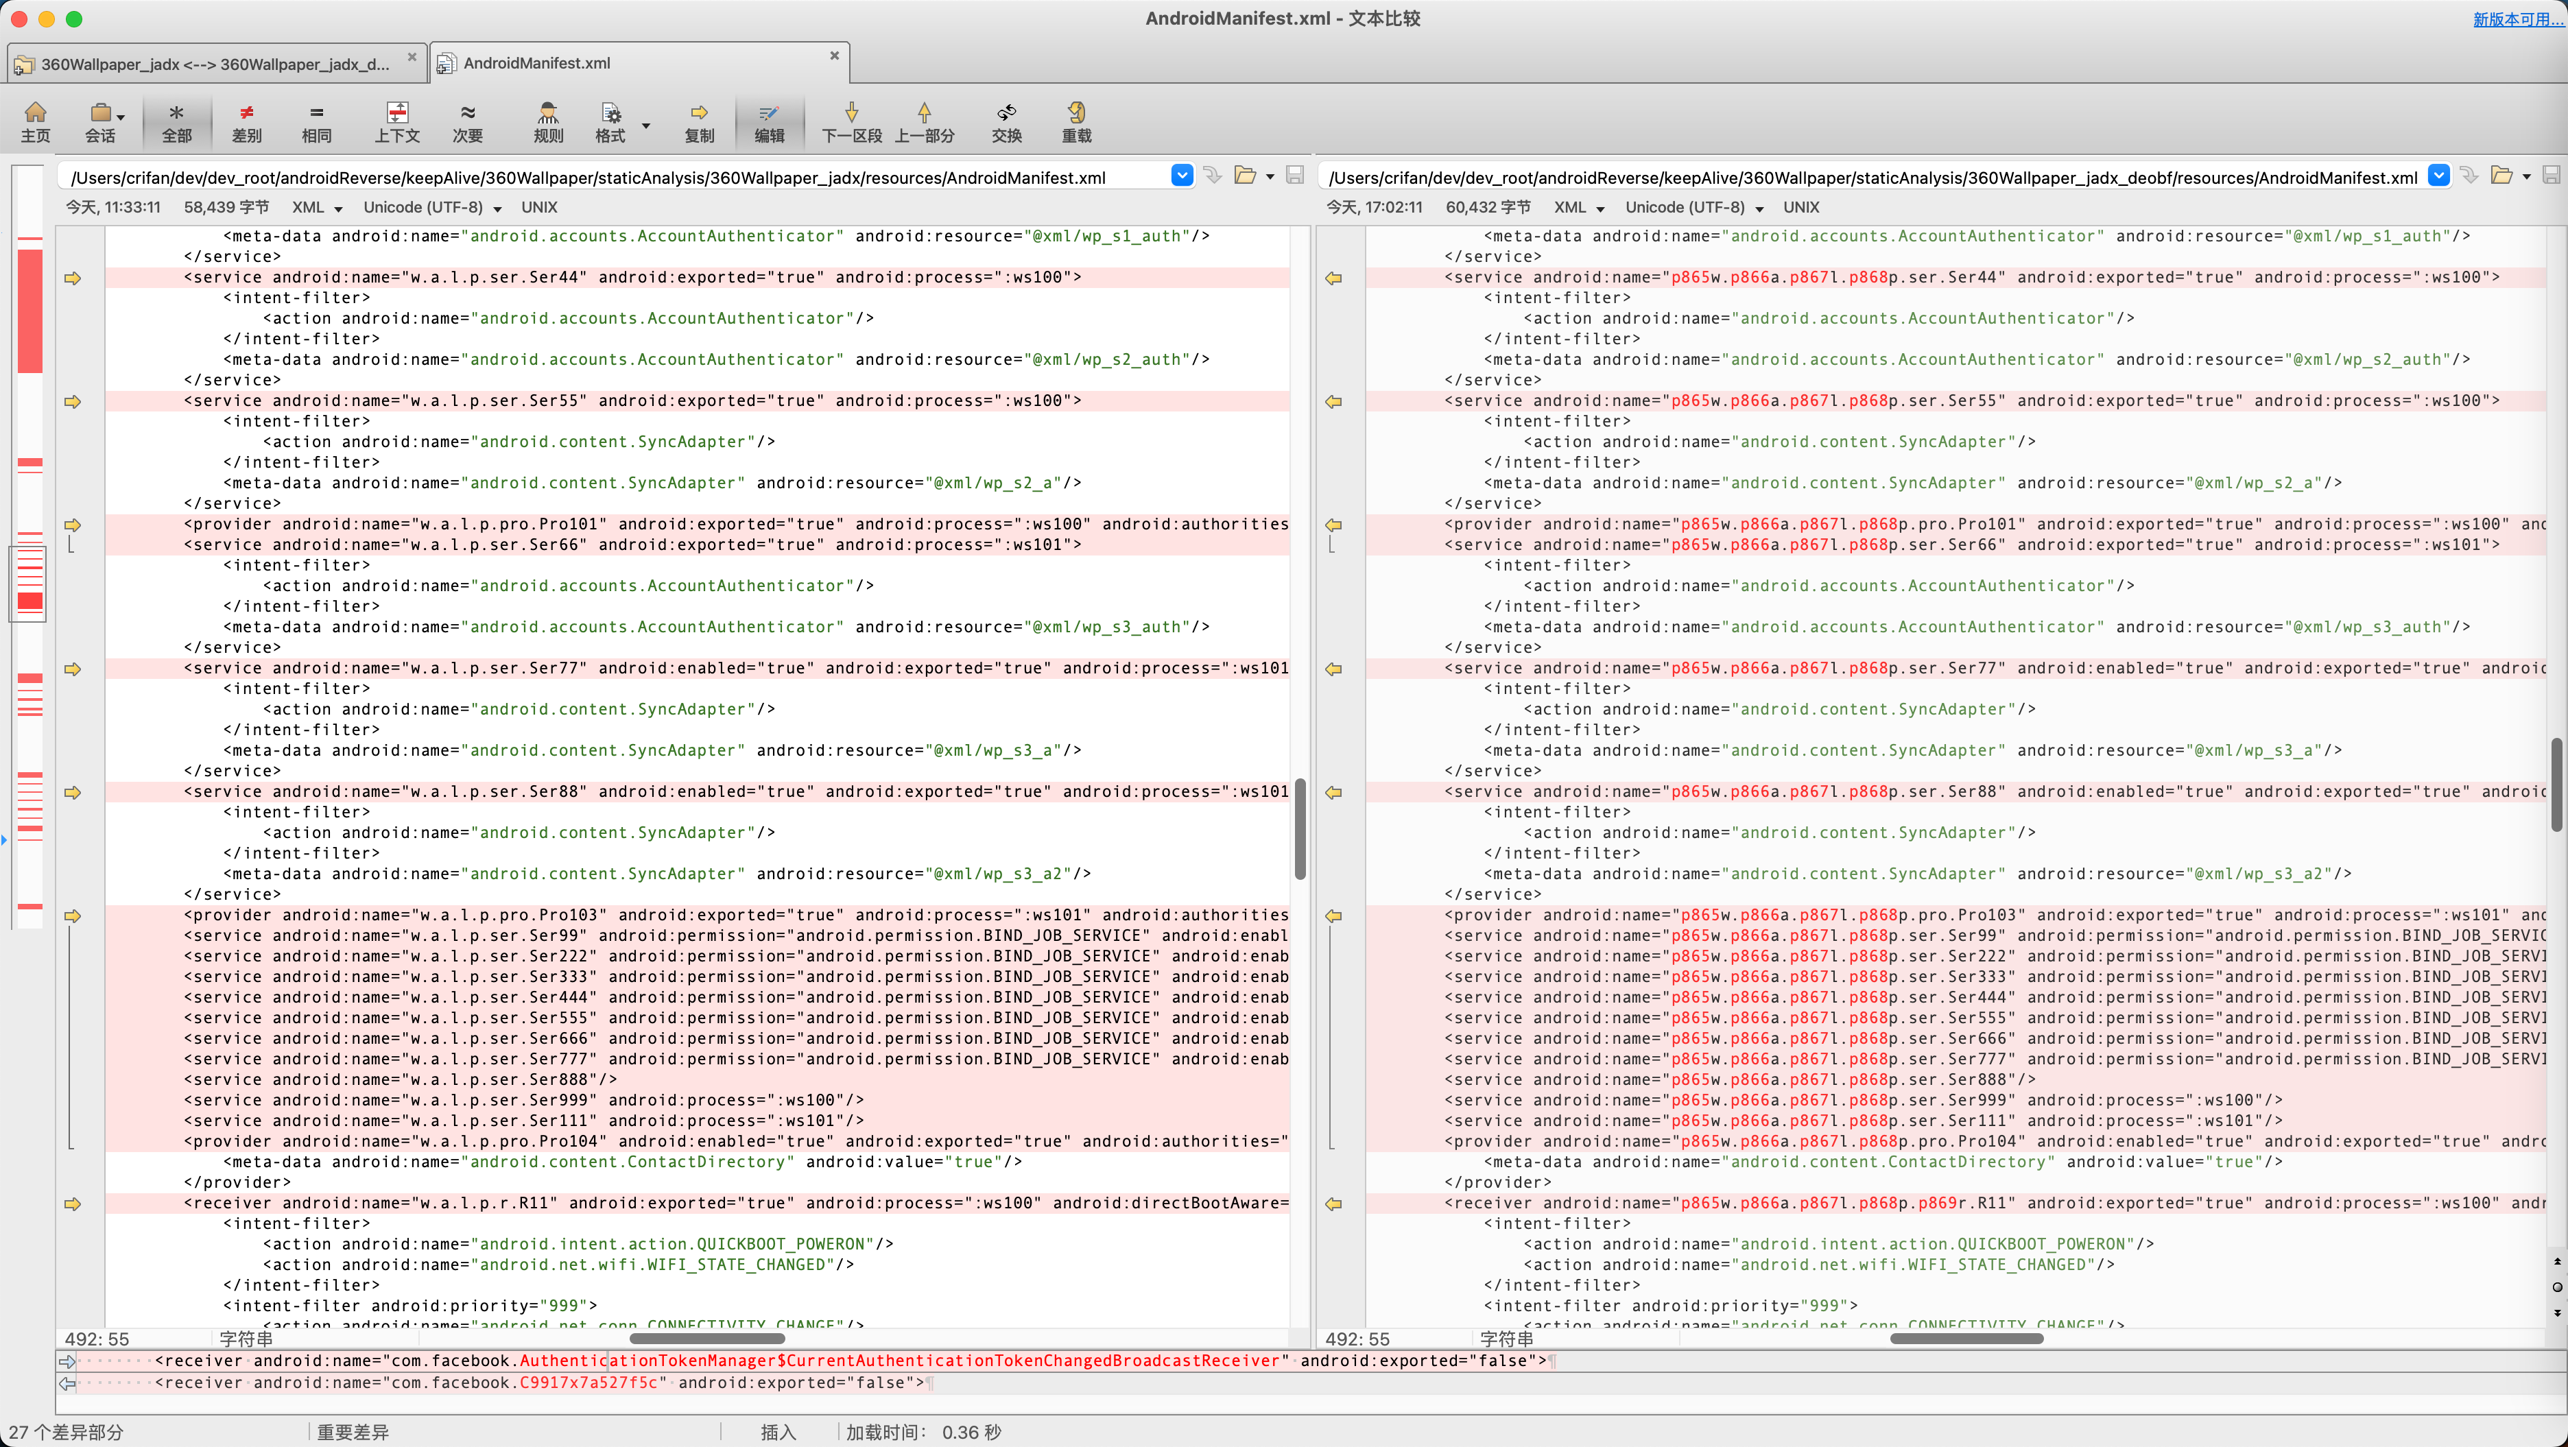Go to the Home (主页) toolbar button
The image size is (2568, 1447).
pos(36,123)
